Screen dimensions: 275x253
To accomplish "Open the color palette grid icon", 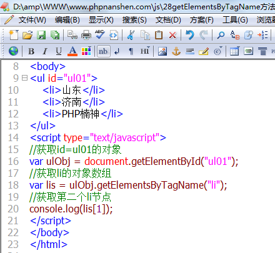I will click(86, 51).
